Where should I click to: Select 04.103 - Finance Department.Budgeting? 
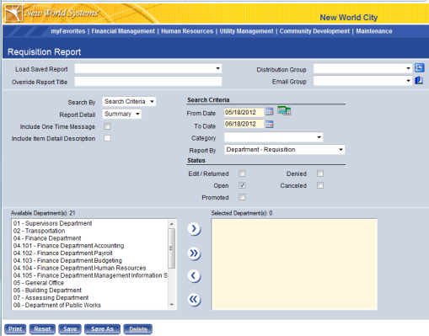[x=67, y=260]
